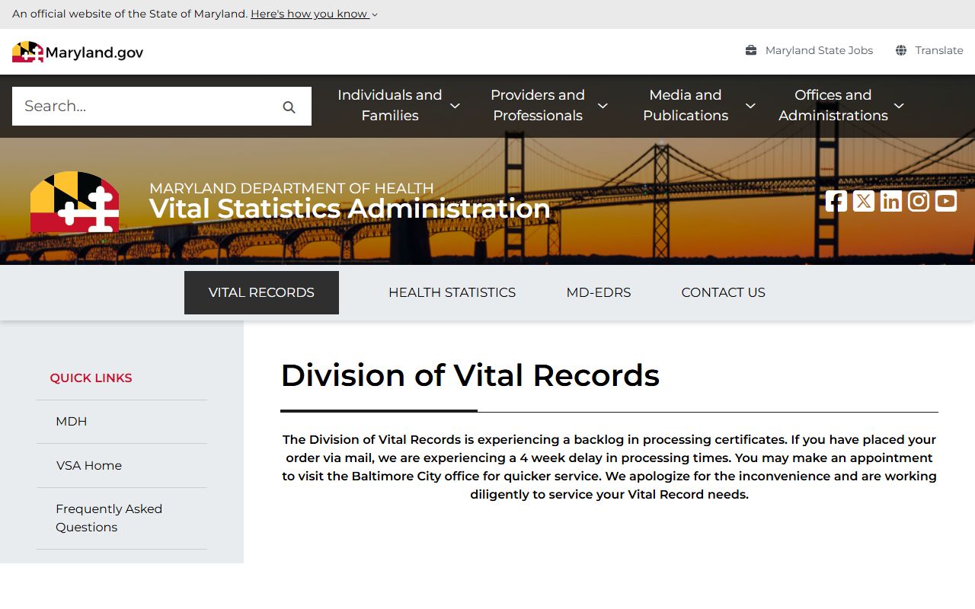Select the VITAL RECORDS tab

click(261, 292)
